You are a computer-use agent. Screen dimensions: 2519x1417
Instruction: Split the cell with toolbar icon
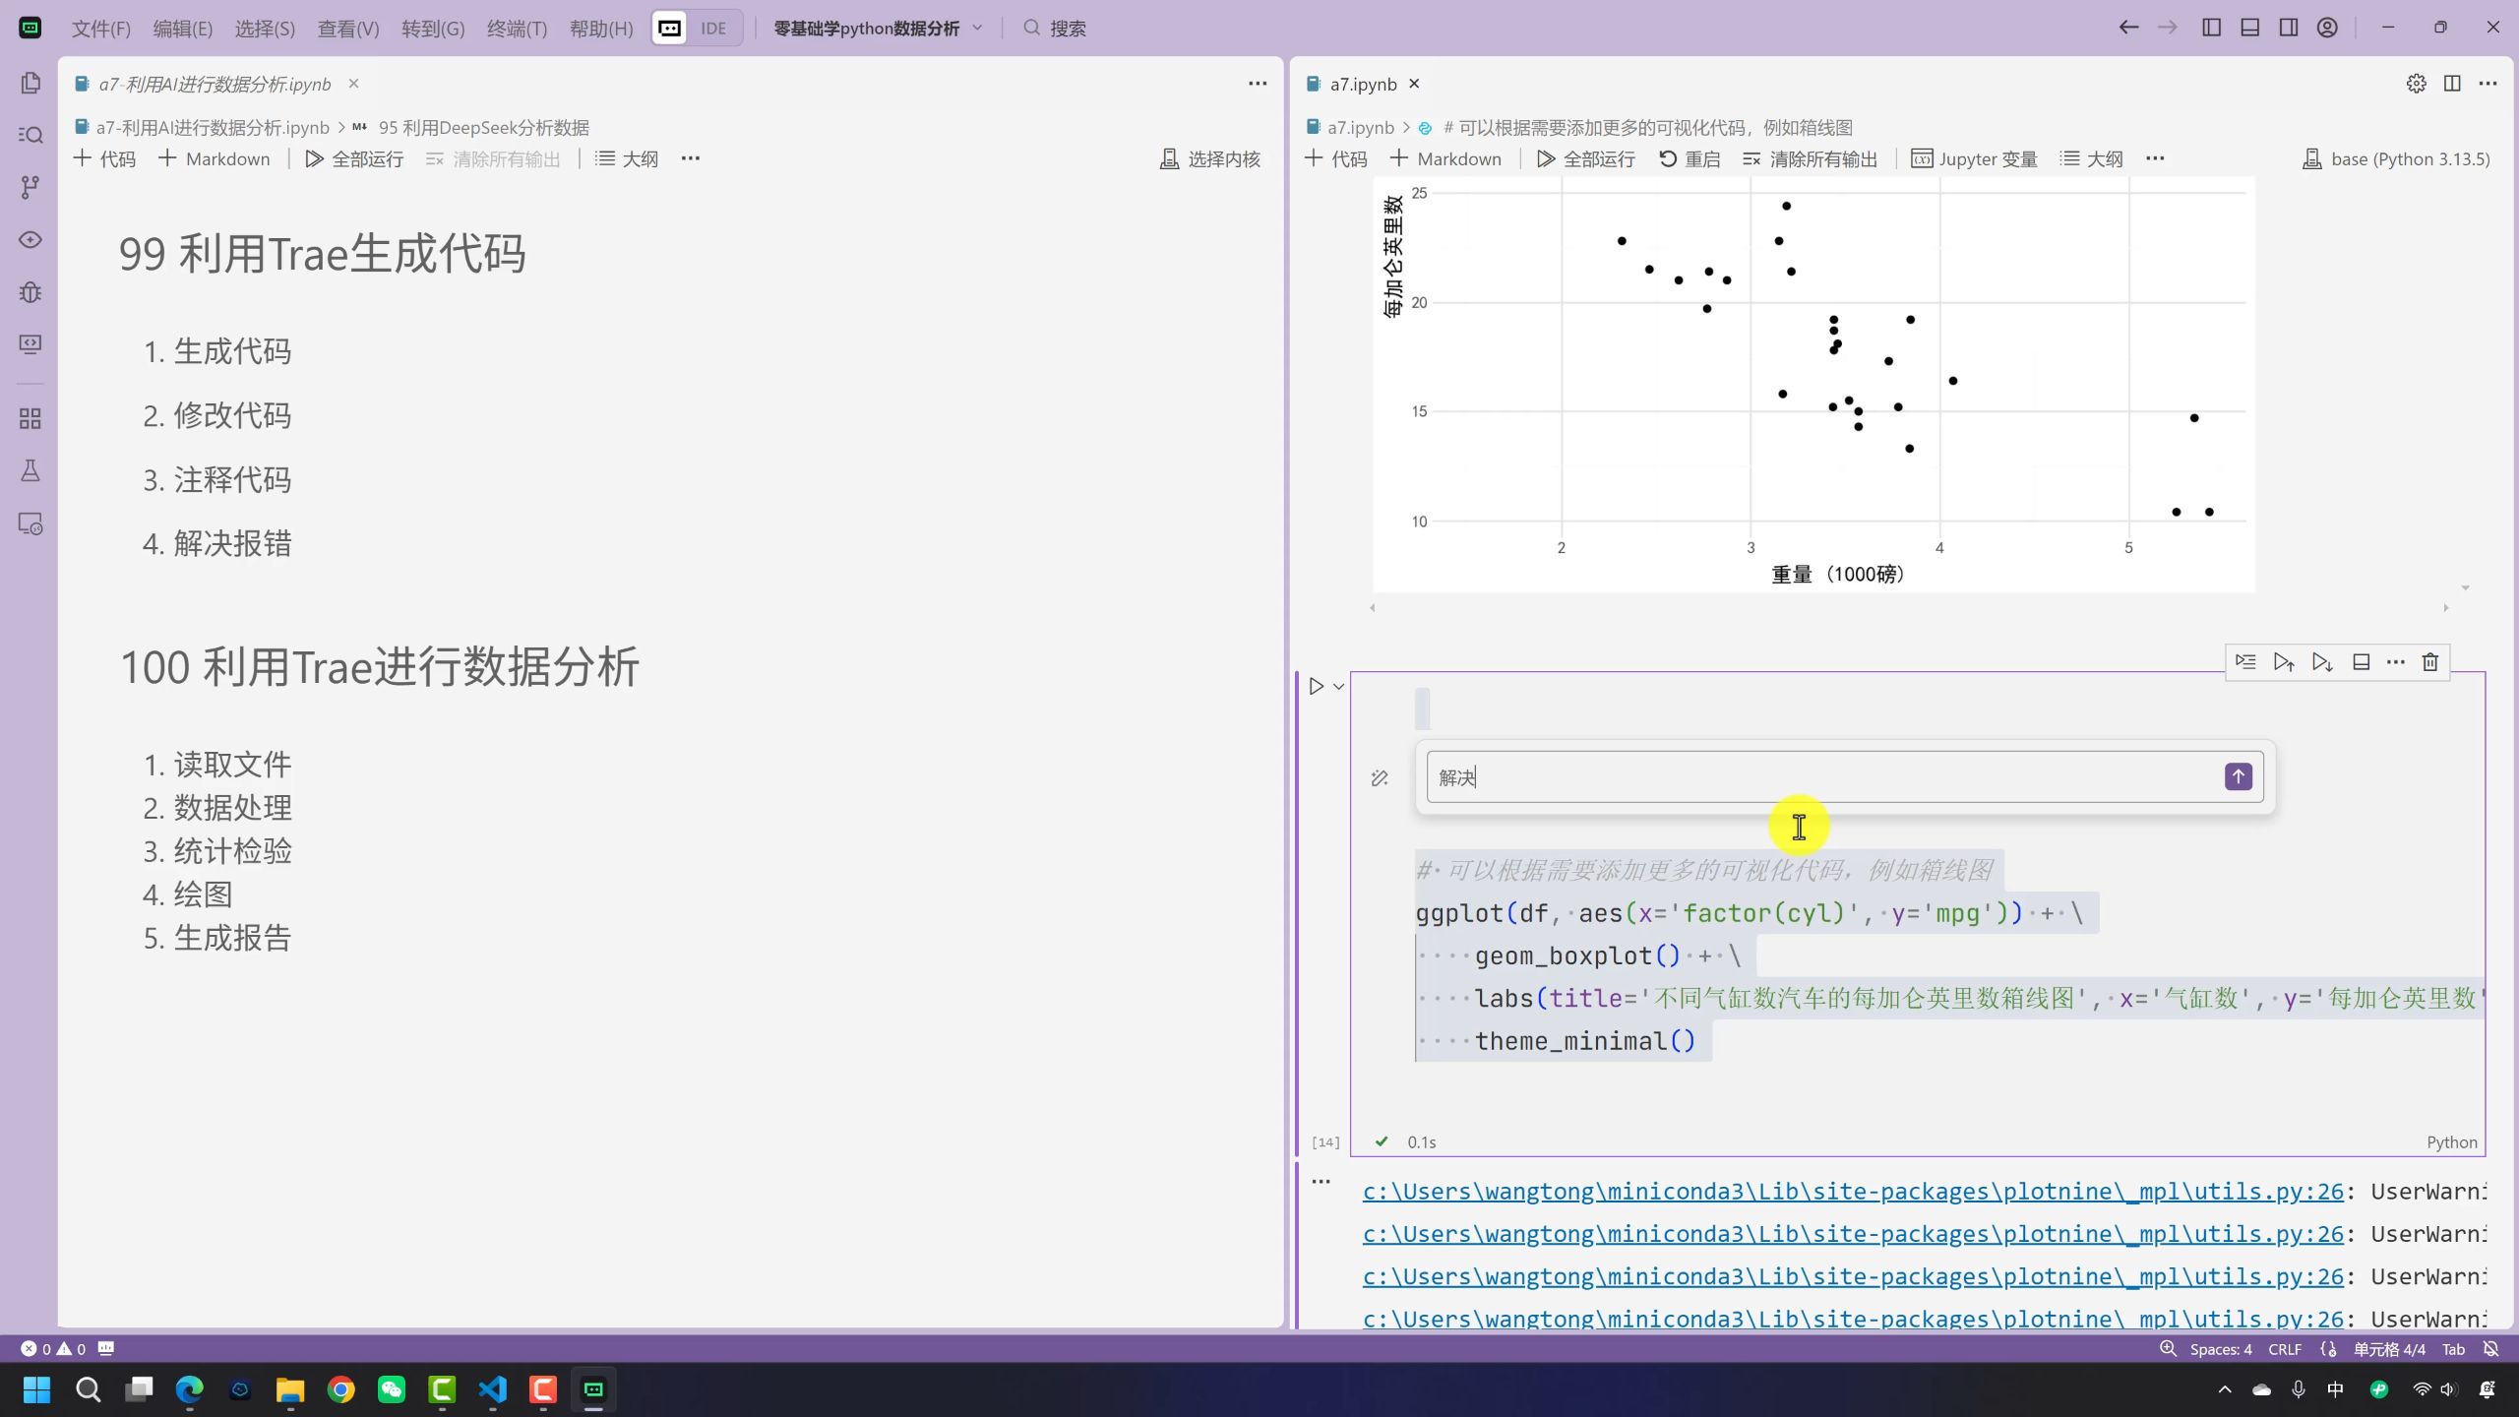click(x=2361, y=662)
